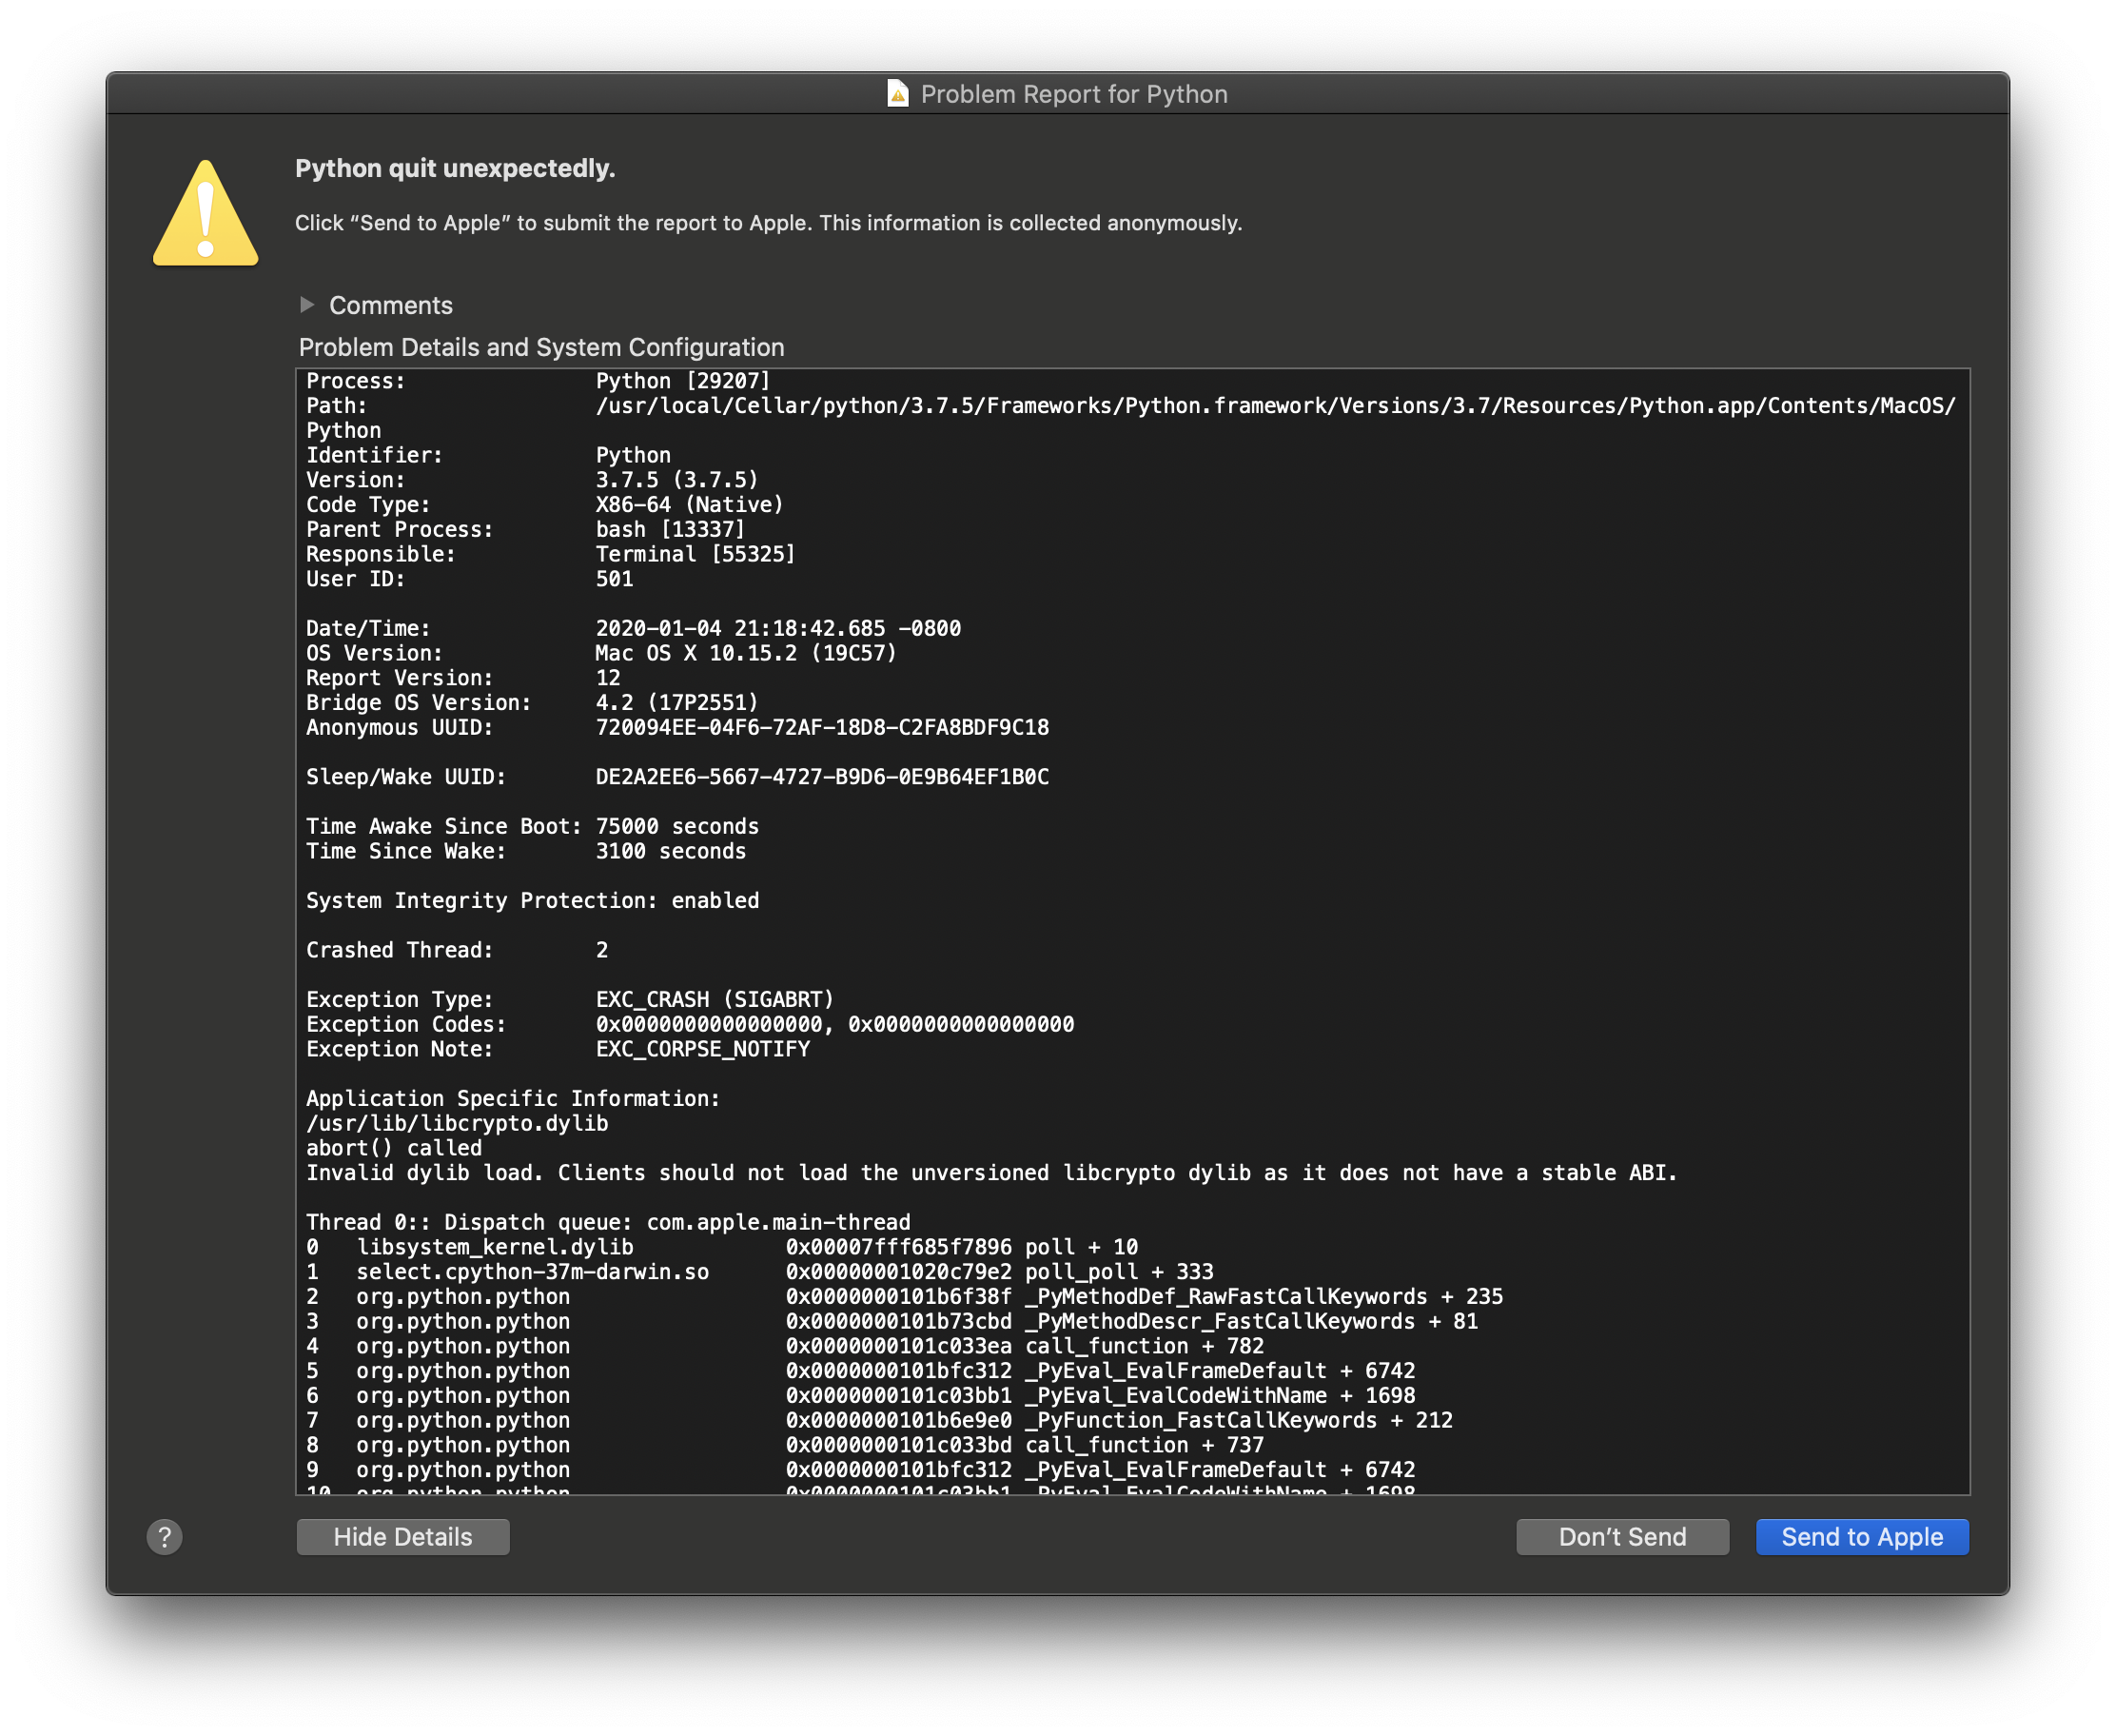2116x1736 pixels.
Task: Click the Exception Codes hexadecimal values
Action: point(834,1025)
